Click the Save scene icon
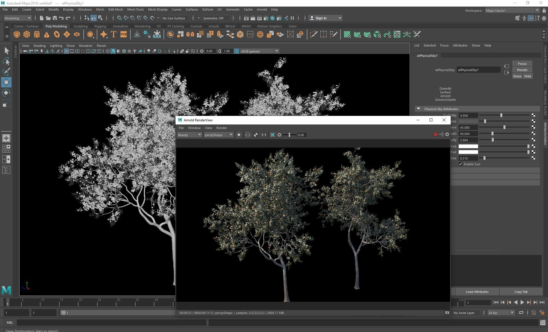 coord(55,18)
